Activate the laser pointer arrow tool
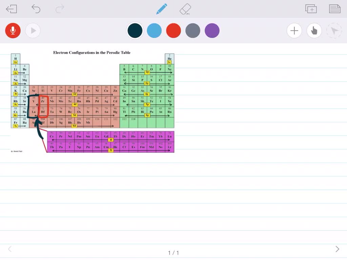 334,31
